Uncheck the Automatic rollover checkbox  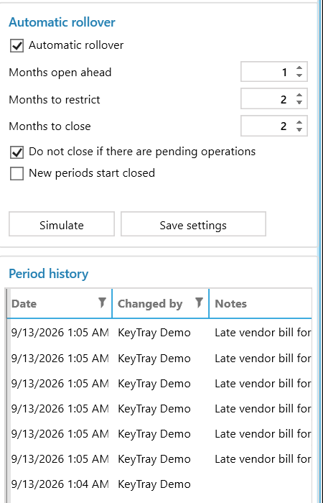[x=17, y=45]
